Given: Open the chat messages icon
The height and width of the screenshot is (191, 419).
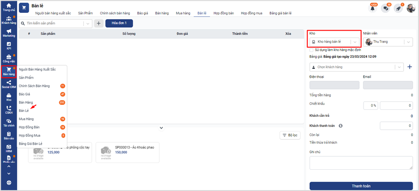Looking at the screenshot, I should [385, 8].
